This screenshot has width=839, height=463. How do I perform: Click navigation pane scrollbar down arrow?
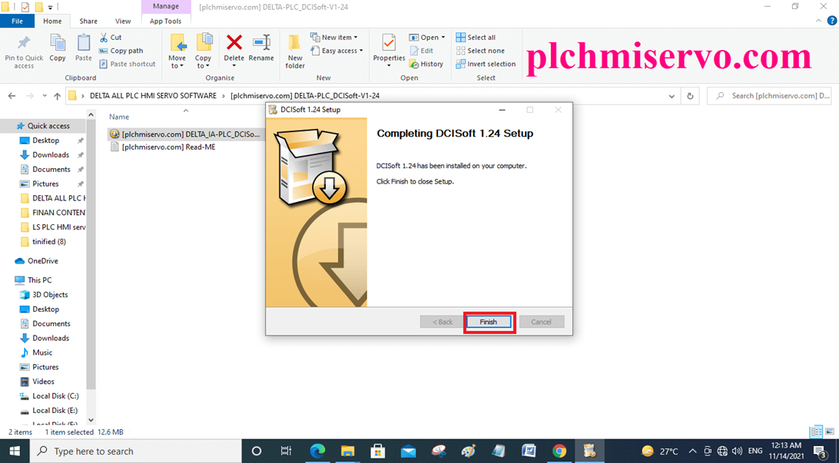91,420
